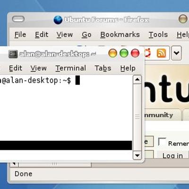Open Firefox View menu
The width and height of the screenshot is (189, 189).
(65, 34)
